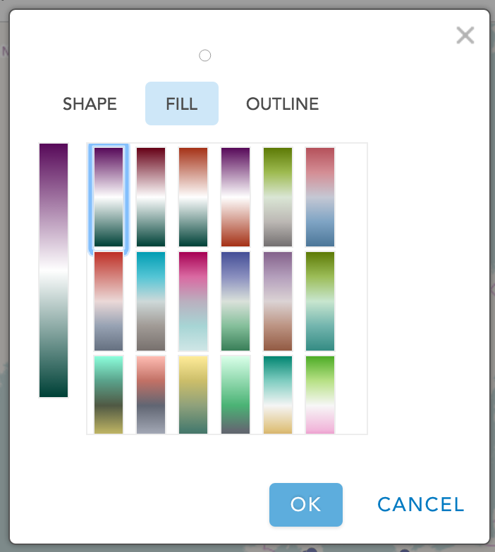Viewport: 495px width, 552px height.
Task: Switch to the SHAPE tab
Action: click(x=90, y=104)
